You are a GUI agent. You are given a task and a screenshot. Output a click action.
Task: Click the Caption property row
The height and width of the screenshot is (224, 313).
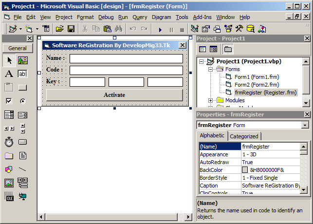[250, 186]
